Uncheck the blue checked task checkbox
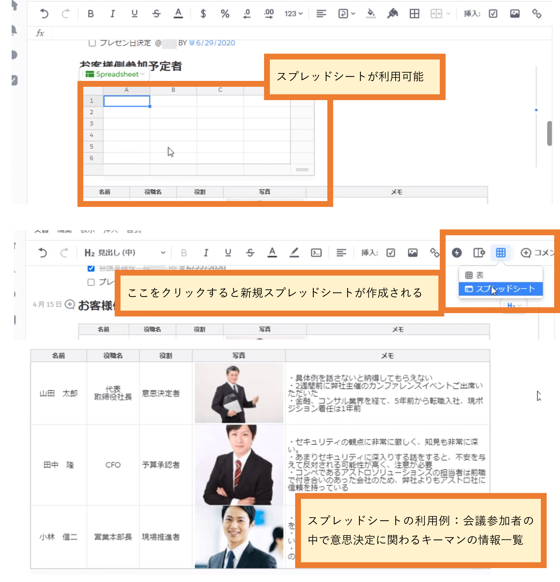The image size is (560, 582). pos(91,268)
